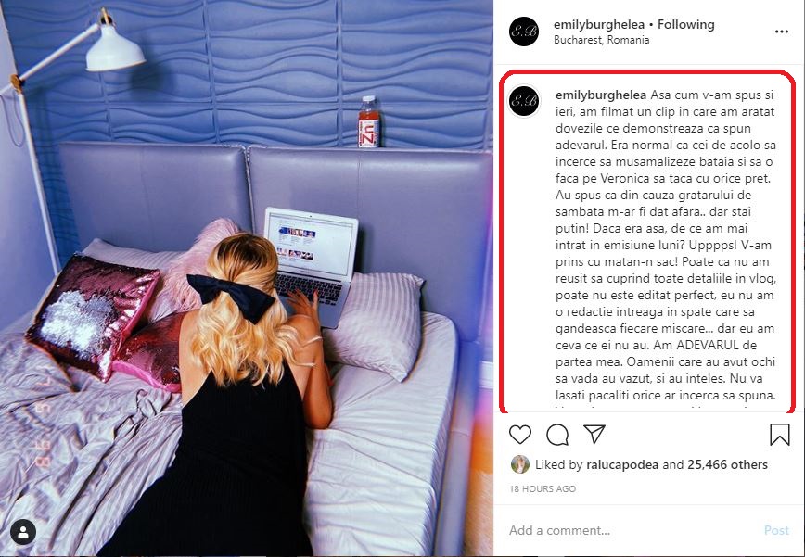The image size is (805, 557).
Task: Open the ralucapodea liker avatar
Action: point(520,464)
